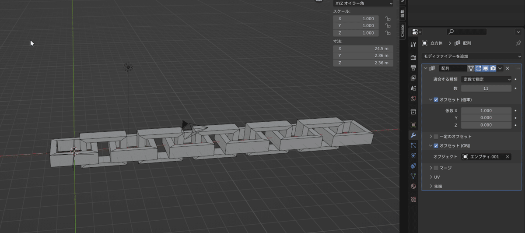Click 配列 in the properties breadcrumb
The height and width of the screenshot is (233, 525).
pos(467,43)
